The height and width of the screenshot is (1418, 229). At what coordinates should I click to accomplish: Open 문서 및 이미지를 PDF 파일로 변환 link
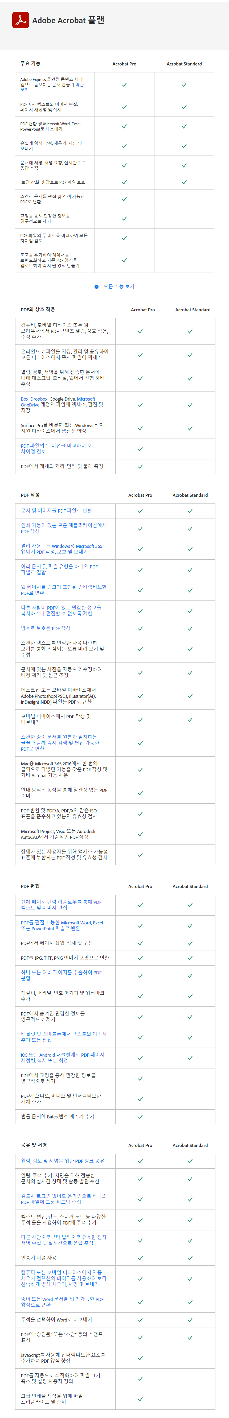click(56, 510)
